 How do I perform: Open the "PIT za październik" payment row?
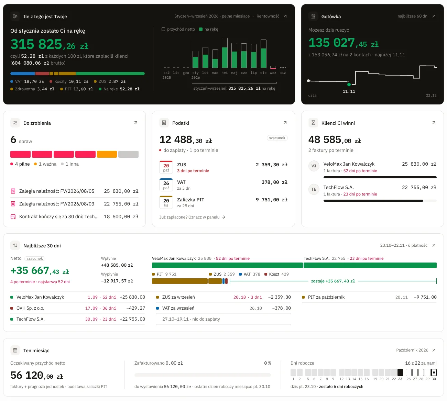[x=369, y=297]
